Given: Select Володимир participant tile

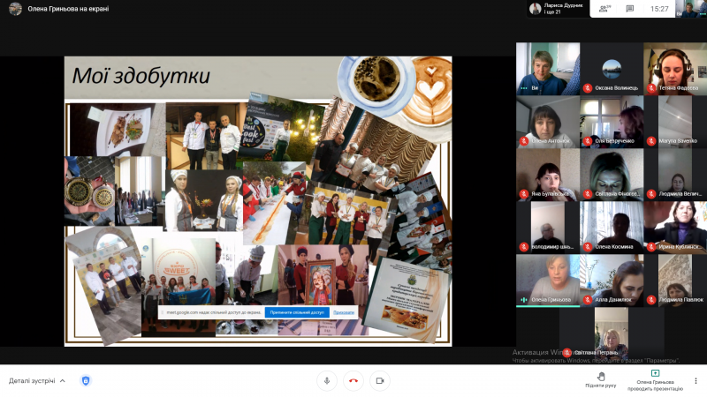Looking at the screenshot, I should click(x=548, y=228).
